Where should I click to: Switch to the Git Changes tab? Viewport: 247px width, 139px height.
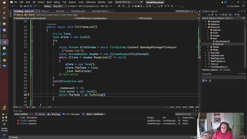[225, 70]
